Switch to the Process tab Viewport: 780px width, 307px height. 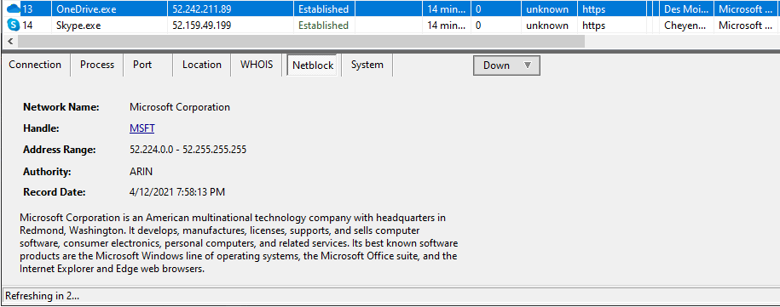pos(97,65)
